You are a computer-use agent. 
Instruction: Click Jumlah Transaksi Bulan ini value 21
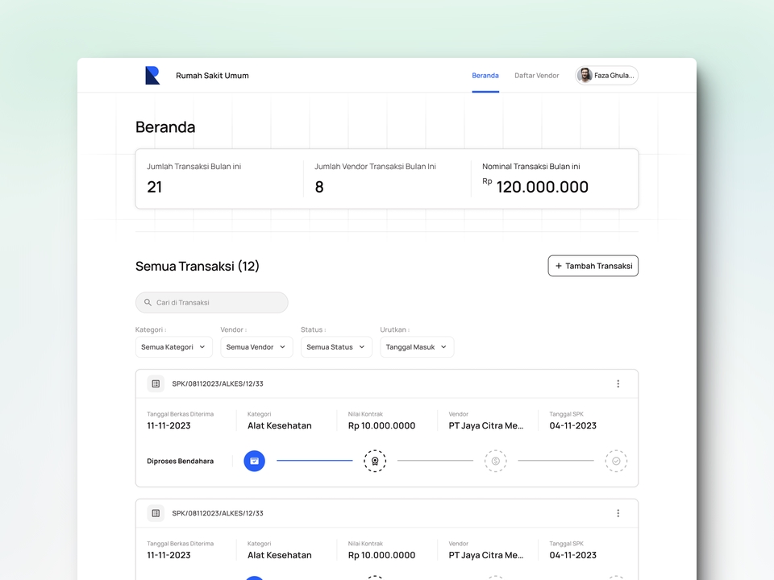[155, 187]
